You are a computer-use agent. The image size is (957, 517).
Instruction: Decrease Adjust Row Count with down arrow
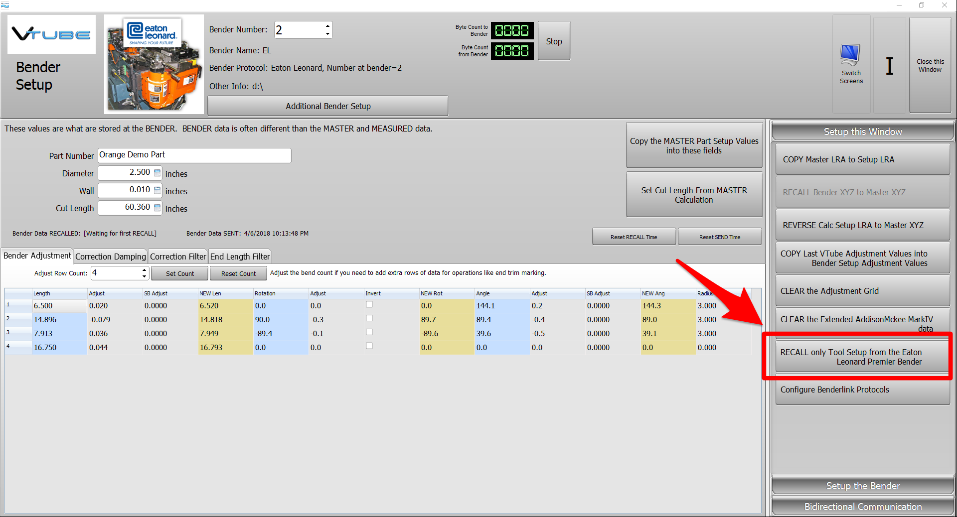pyautogui.click(x=144, y=276)
